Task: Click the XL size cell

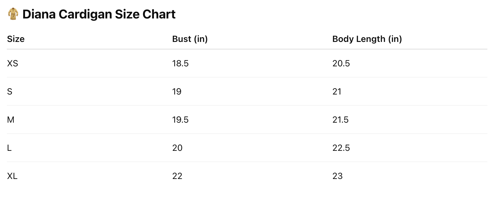Action: tap(12, 176)
